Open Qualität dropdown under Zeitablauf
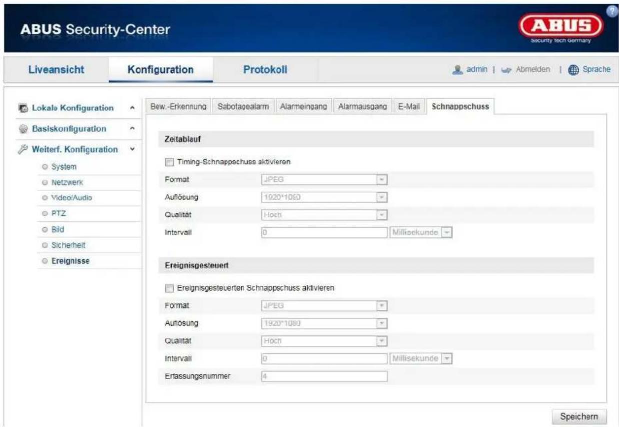Image resolution: width=619 pixels, height=427 pixels. (x=324, y=214)
